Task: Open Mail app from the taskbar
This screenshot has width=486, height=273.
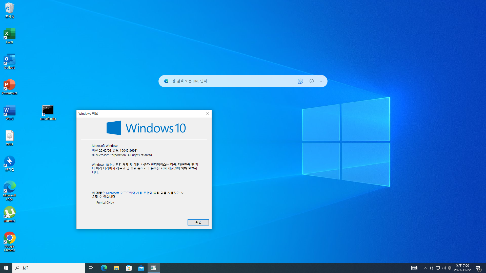Action: (x=141, y=268)
